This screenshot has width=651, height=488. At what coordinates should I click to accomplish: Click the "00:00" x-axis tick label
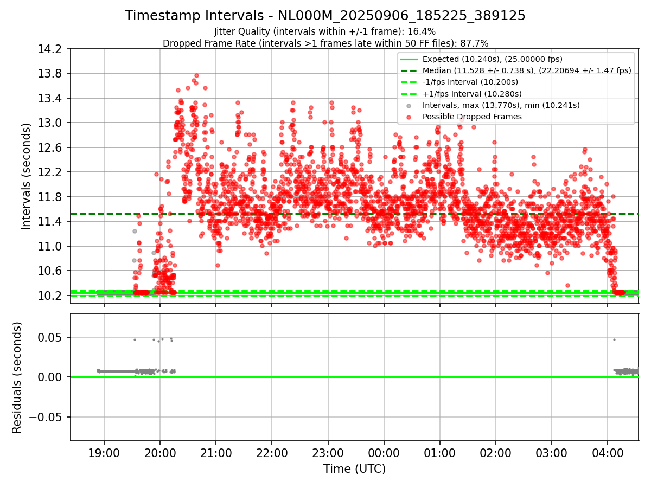point(384,453)
